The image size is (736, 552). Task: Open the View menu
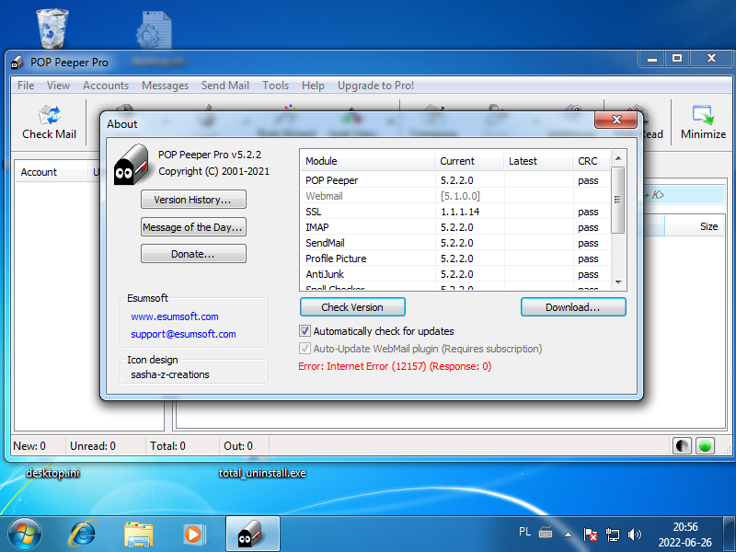click(58, 86)
